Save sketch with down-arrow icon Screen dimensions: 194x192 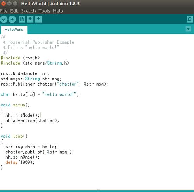[x=38, y=19]
